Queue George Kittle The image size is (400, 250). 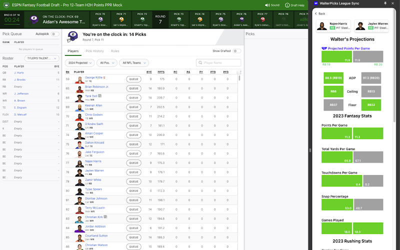[x=133, y=79]
